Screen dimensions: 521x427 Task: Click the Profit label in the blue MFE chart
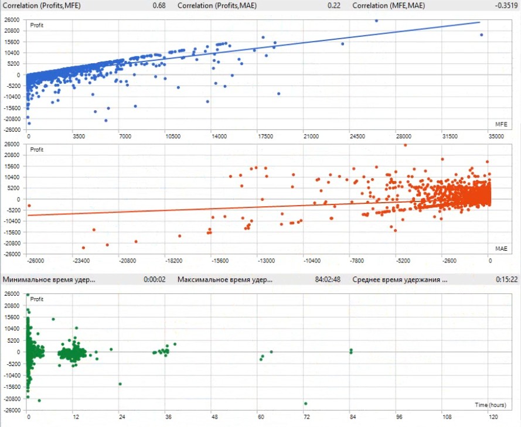(36, 25)
